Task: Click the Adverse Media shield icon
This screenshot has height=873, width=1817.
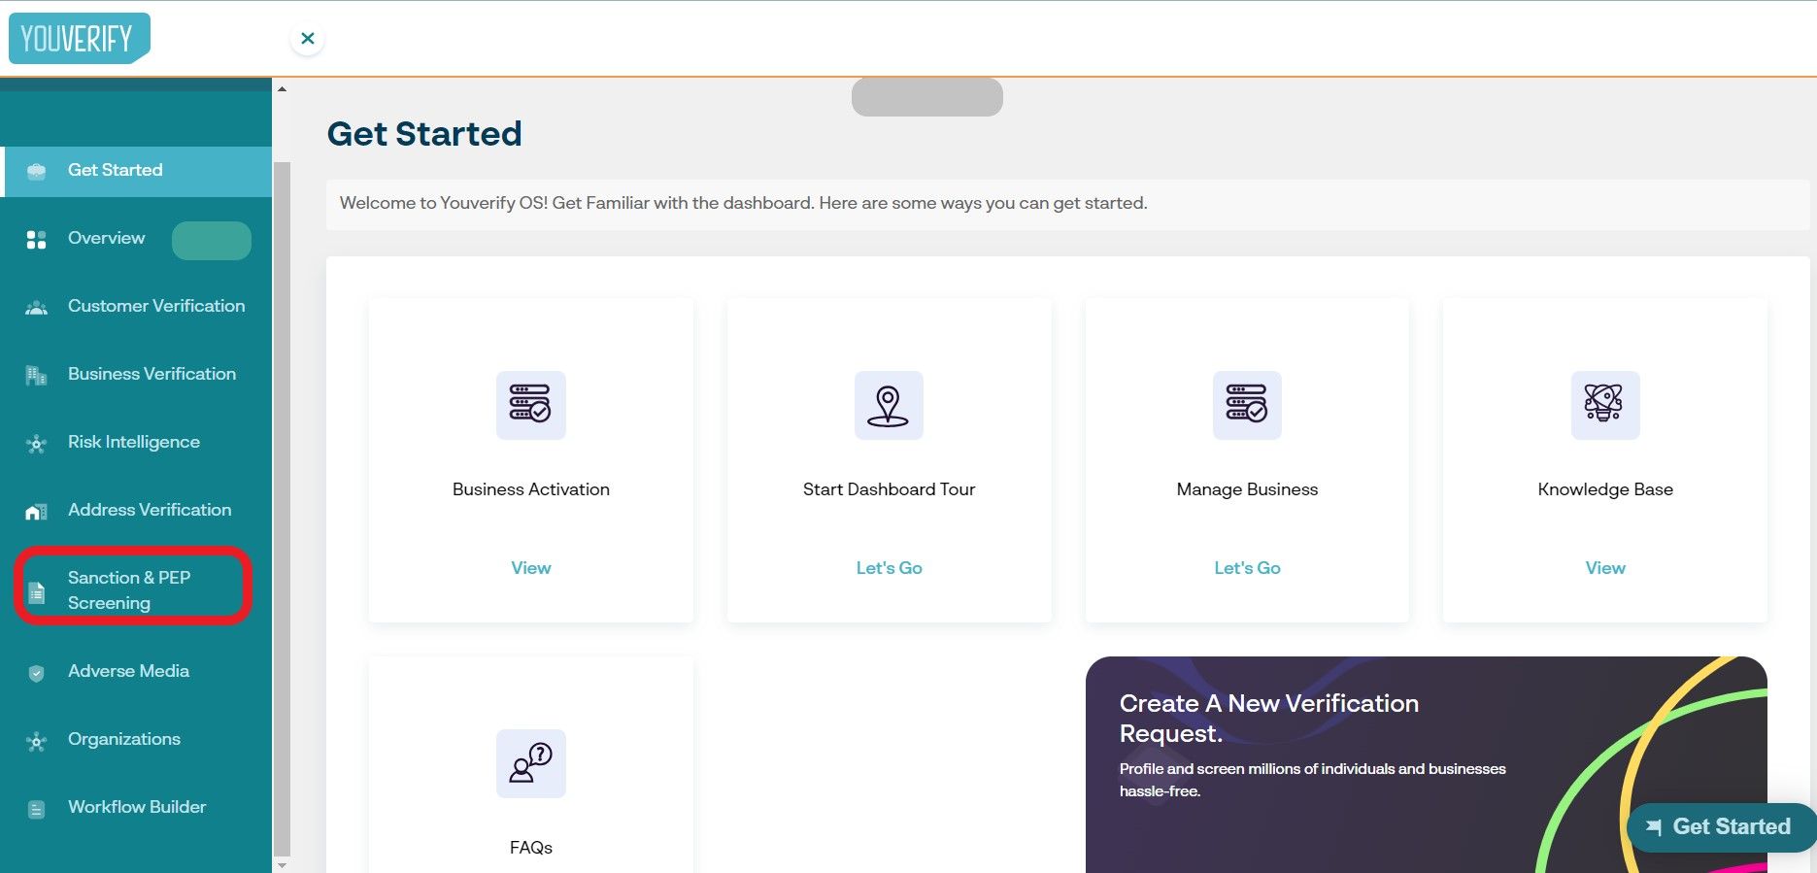Action: pyautogui.click(x=37, y=673)
